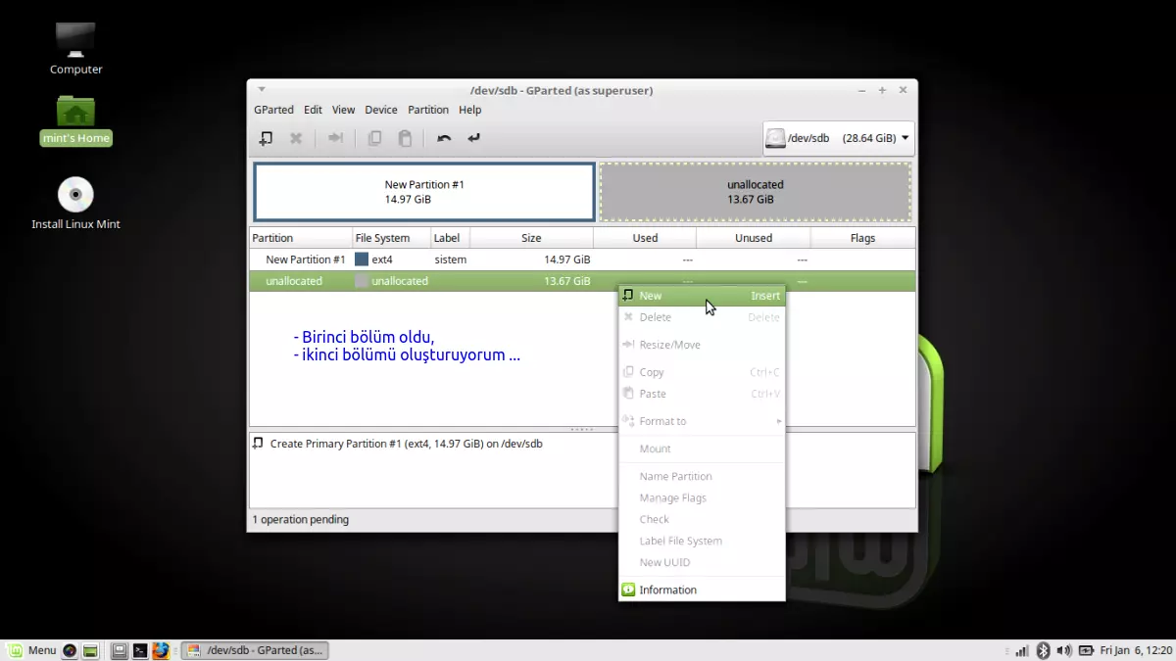
Task: Open the Partition menu in the menu bar
Action: click(428, 110)
